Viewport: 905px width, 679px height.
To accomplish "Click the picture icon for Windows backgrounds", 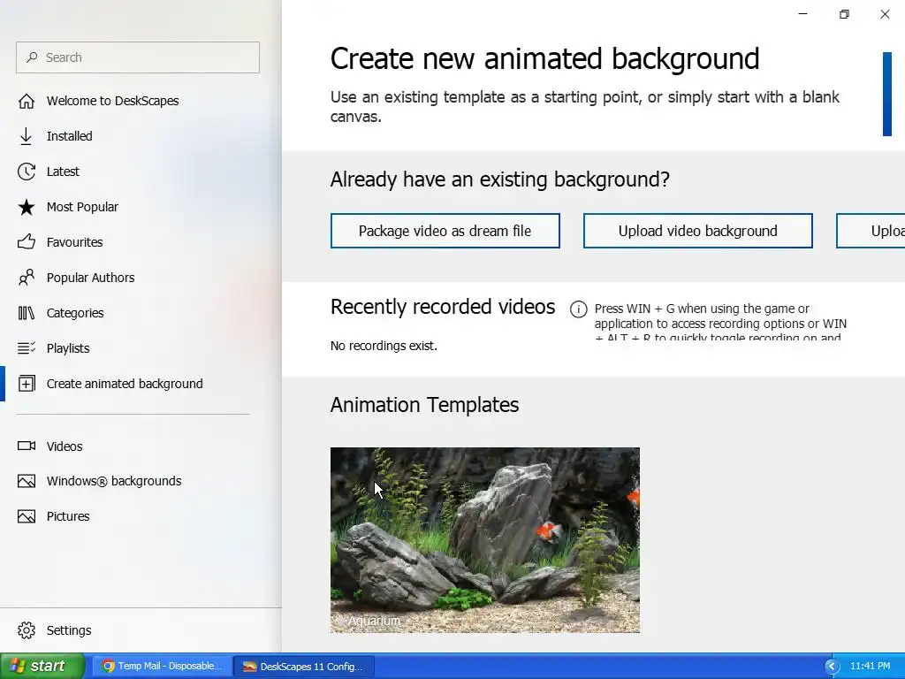I will (x=26, y=481).
